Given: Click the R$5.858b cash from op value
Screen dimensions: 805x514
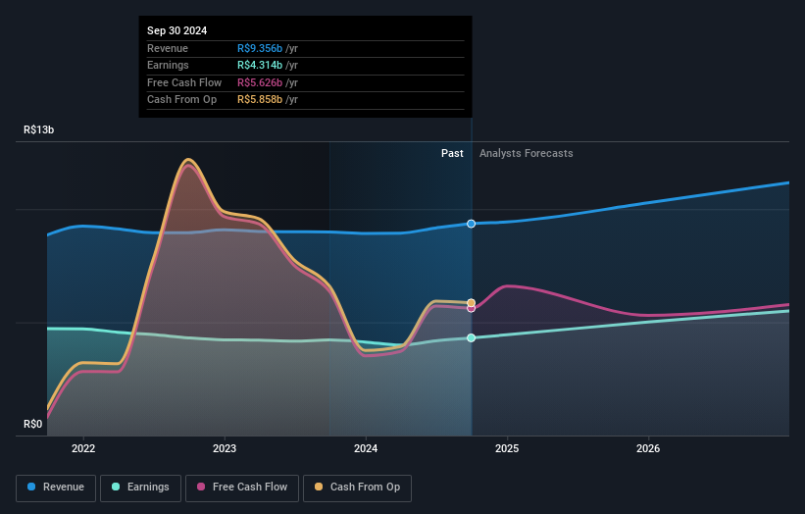Looking at the screenshot, I should 260,100.
